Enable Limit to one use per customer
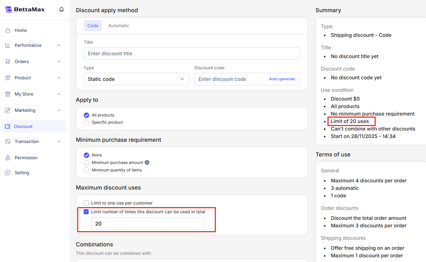 pyautogui.click(x=86, y=203)
